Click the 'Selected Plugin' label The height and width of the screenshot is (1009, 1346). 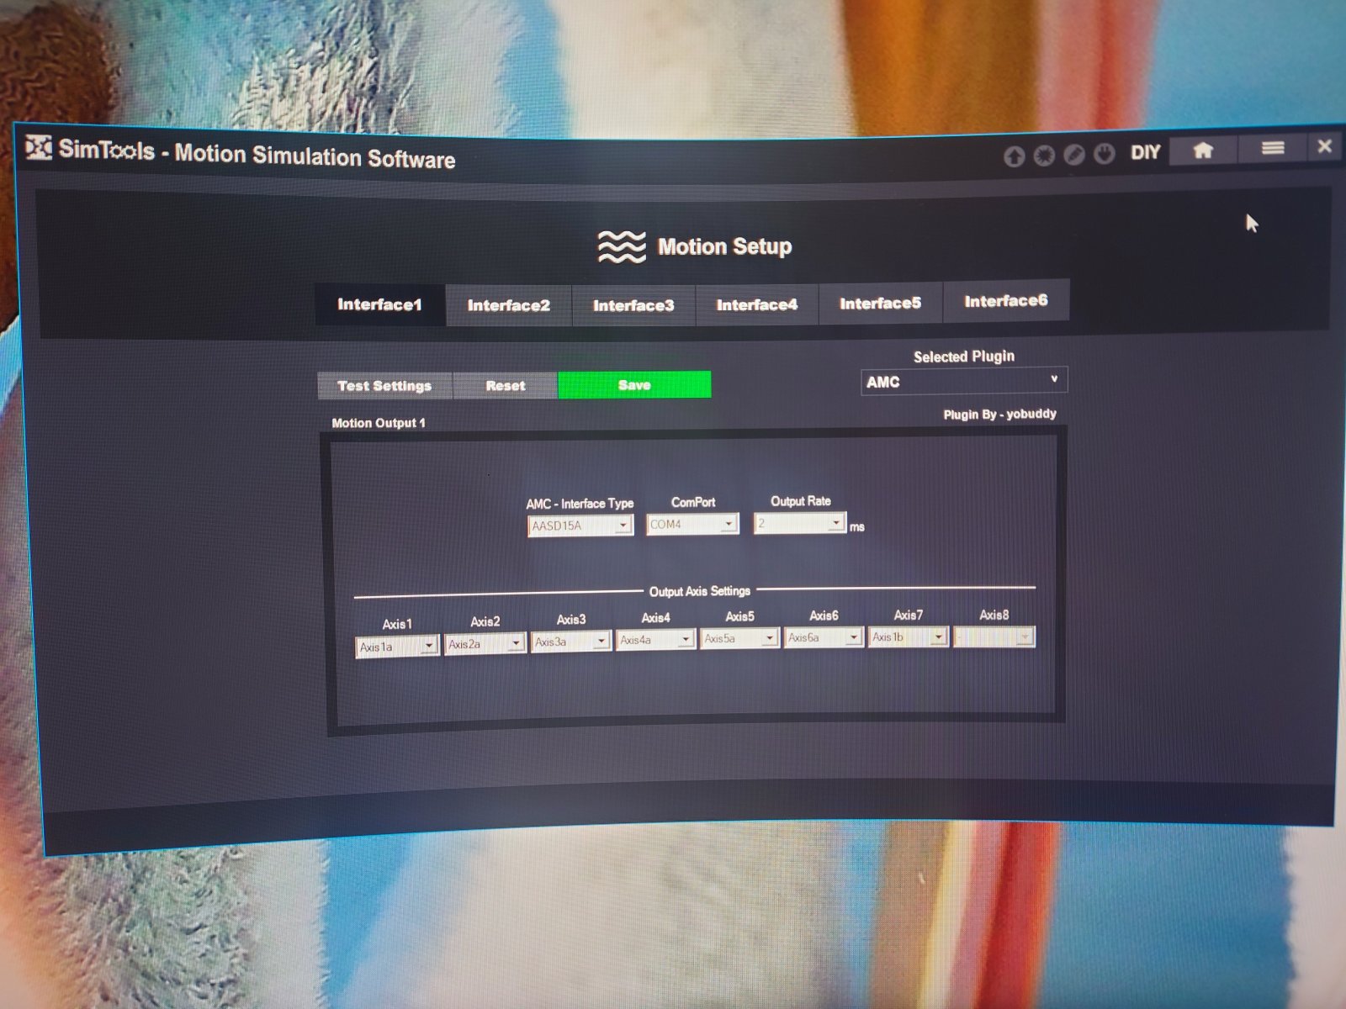coord(964,357)
